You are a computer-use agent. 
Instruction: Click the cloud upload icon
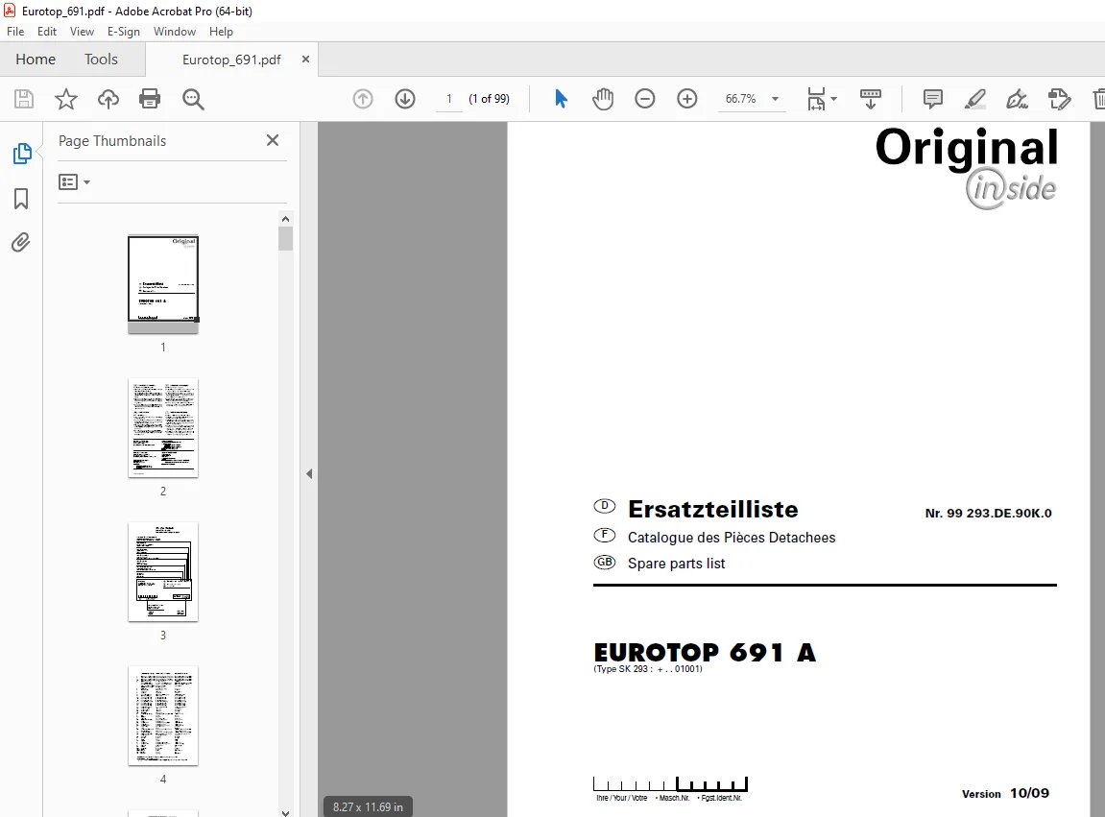click(x=108, y=99)
